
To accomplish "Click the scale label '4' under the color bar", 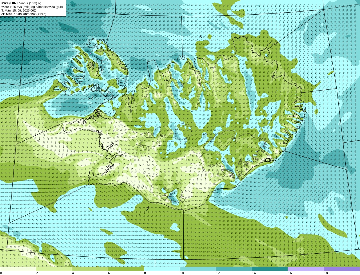I will pos(73,273).
